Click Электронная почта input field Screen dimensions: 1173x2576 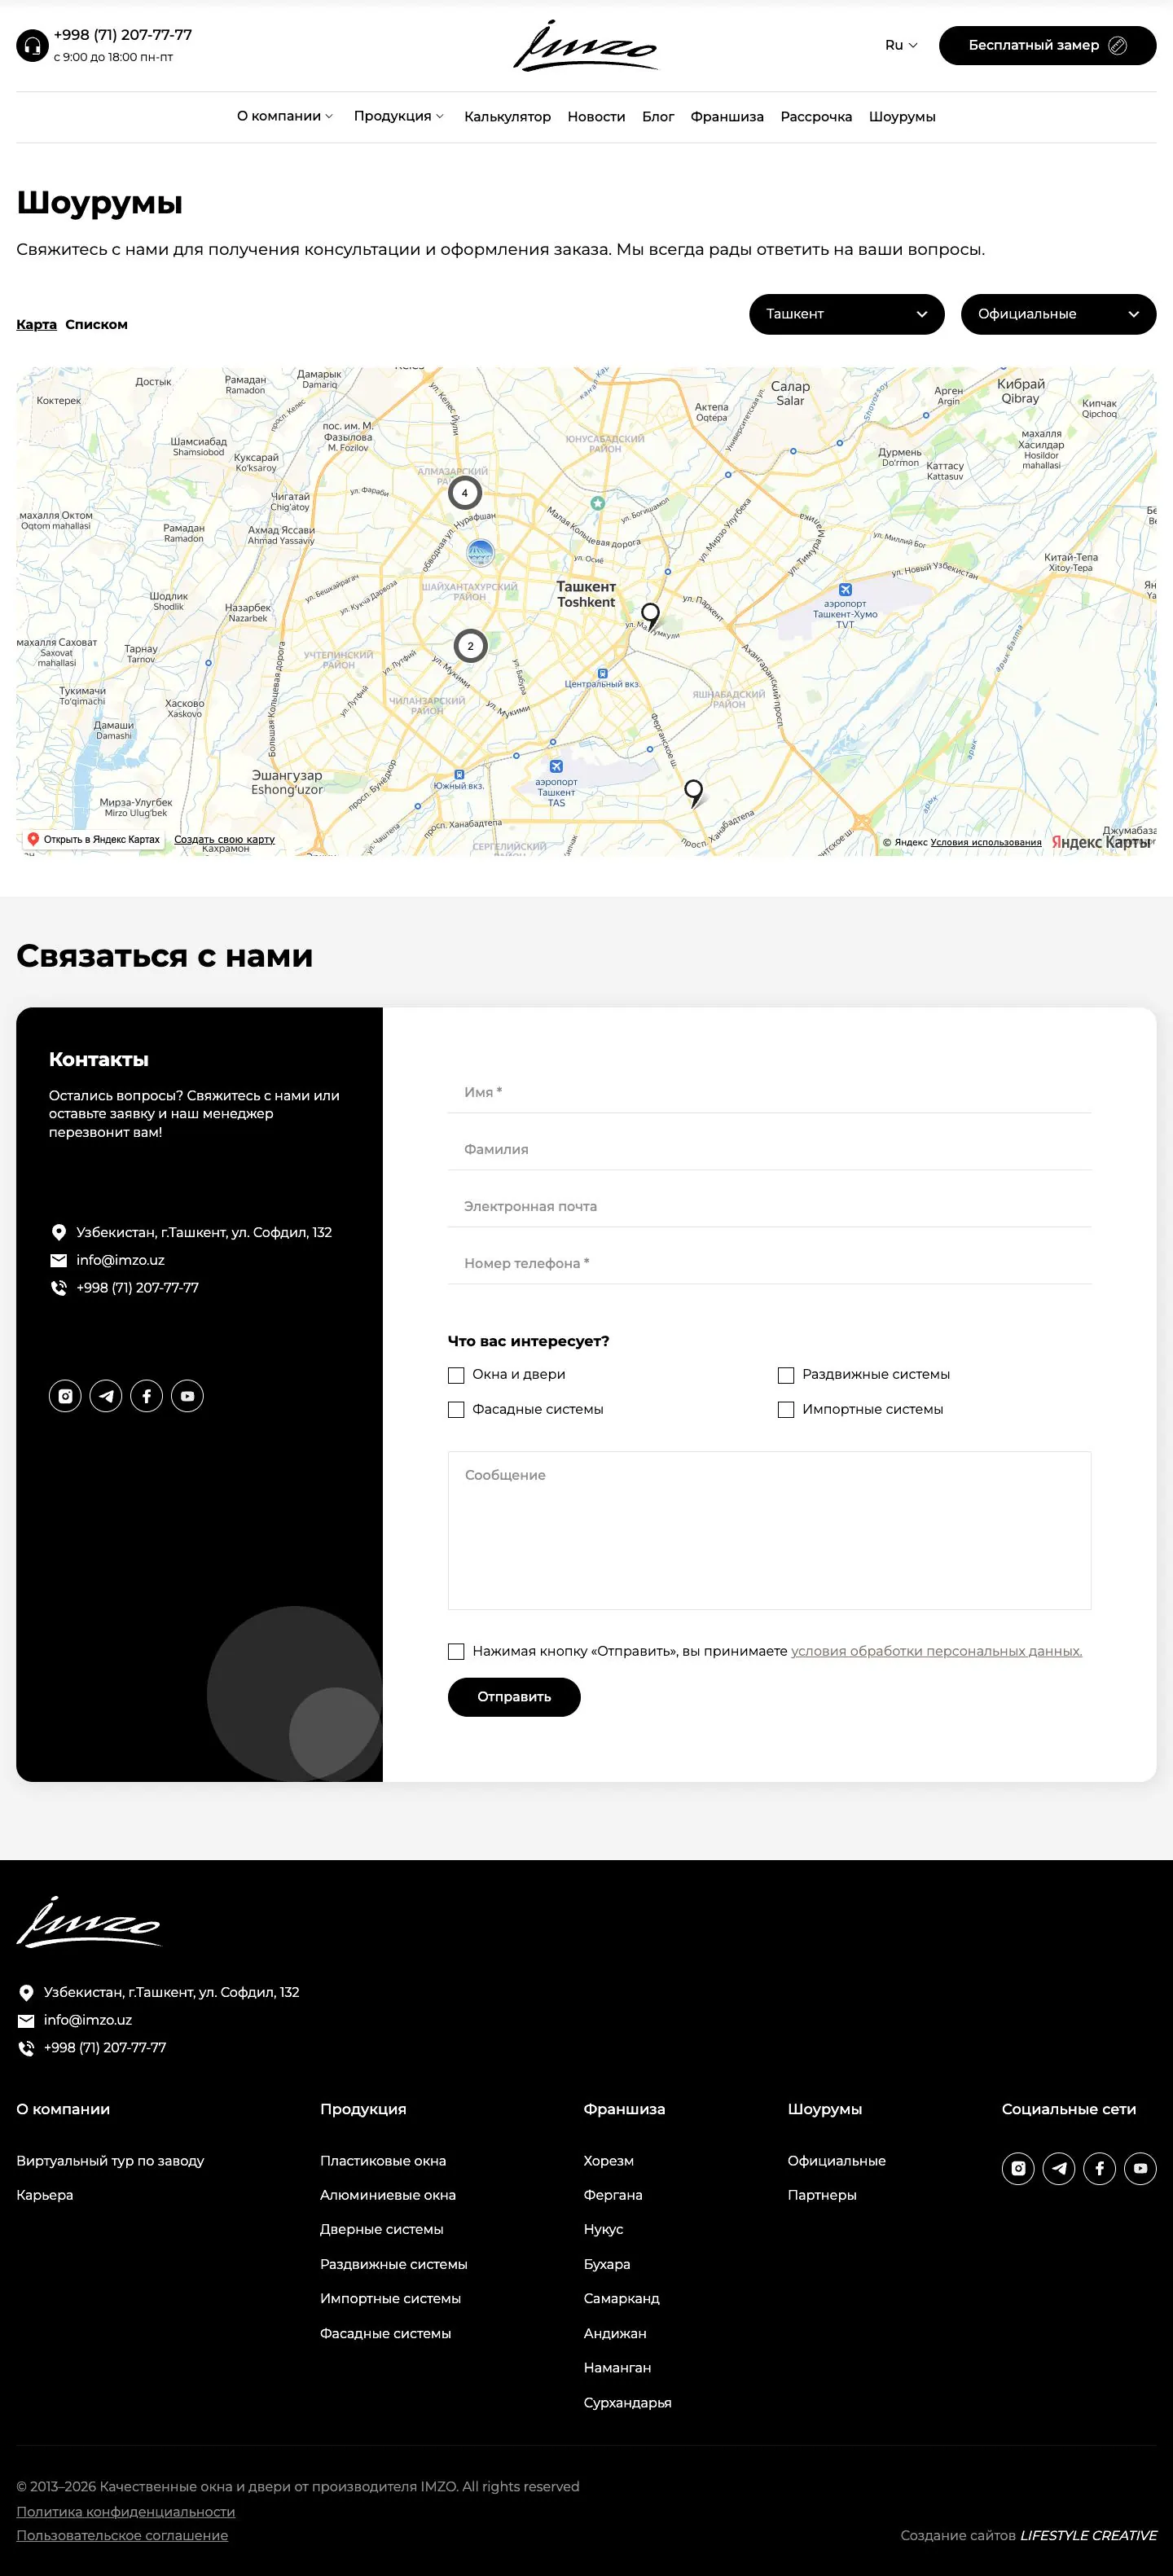[770, 1206]
